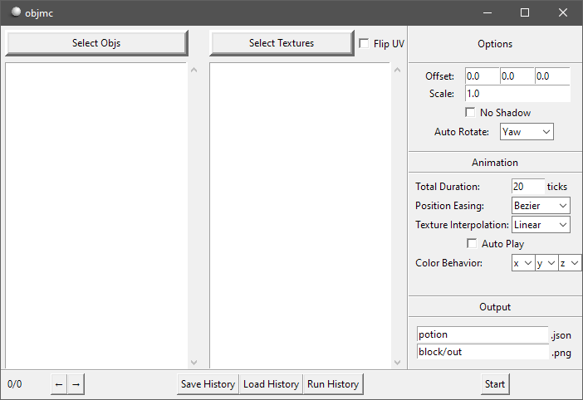The image size is (583, 400).
Task: Open the Auto Rotate dropdown
Action: click(x=527, y=131)
